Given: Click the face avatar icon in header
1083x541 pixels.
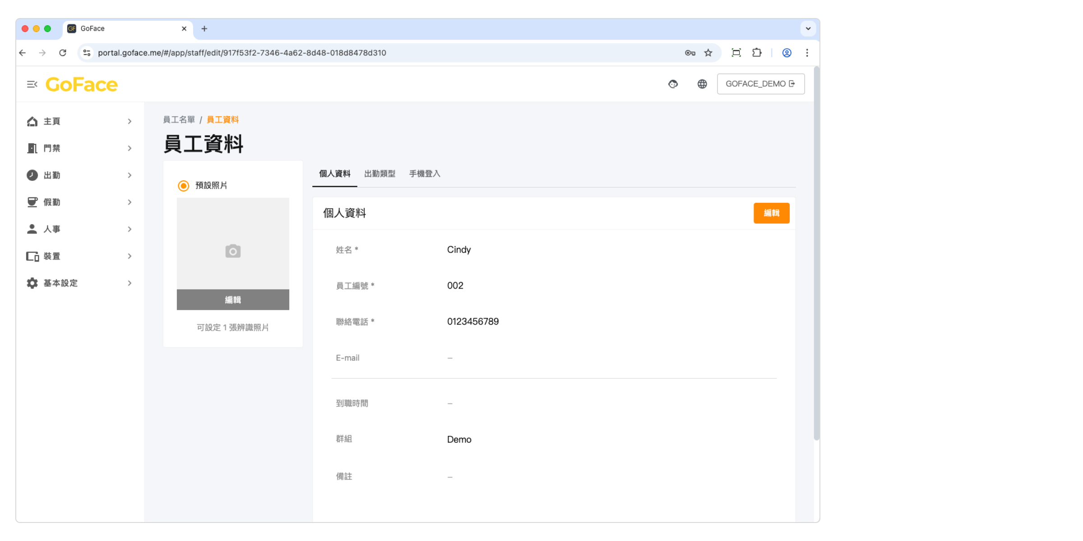Looking at the screenshot, I should pyautogui.click(x=673, y=84).
